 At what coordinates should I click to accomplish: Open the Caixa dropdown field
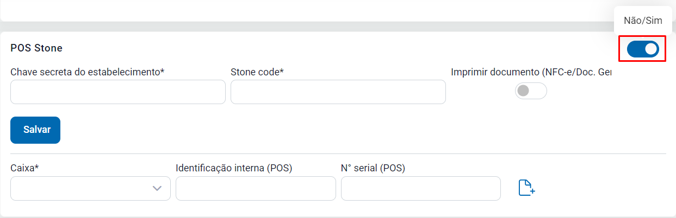coord(82,188)
